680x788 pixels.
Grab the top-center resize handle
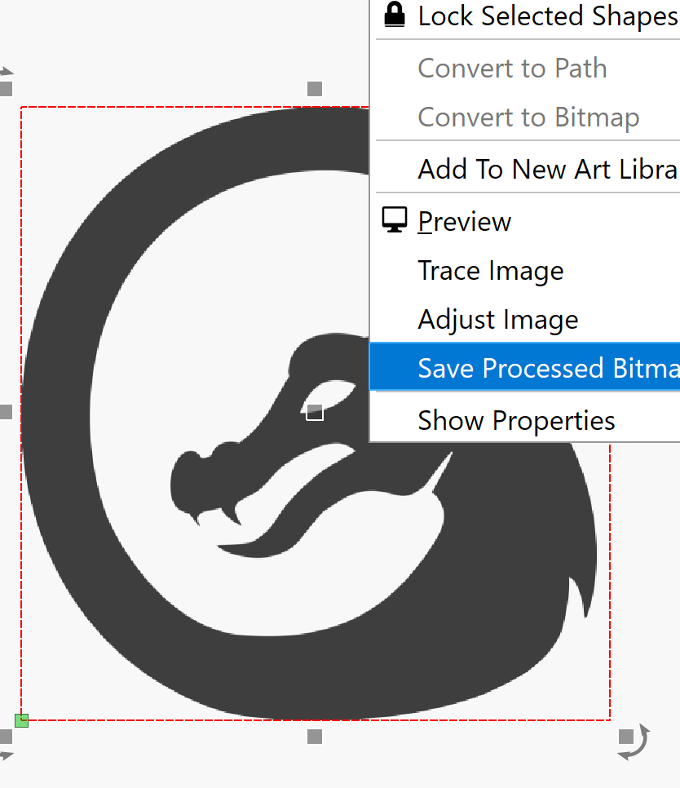(x=315, y=89)
